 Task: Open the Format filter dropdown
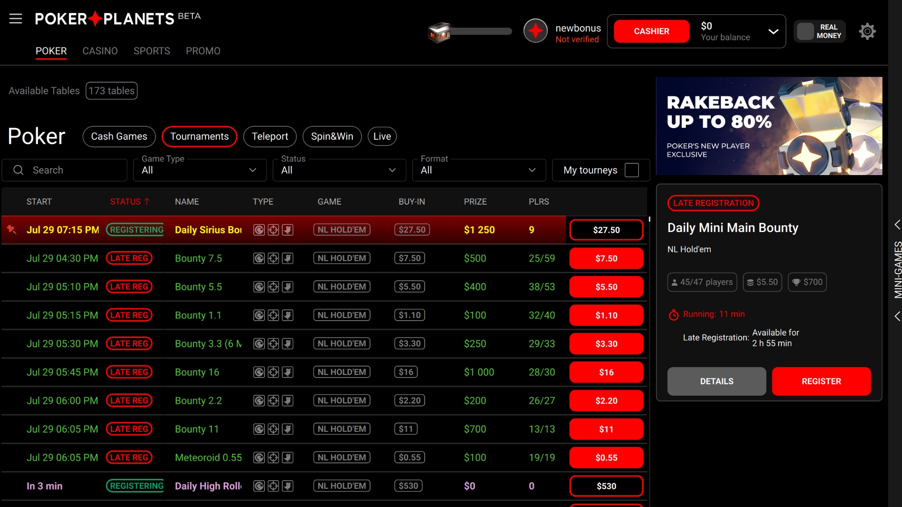[x=479, y=170]
